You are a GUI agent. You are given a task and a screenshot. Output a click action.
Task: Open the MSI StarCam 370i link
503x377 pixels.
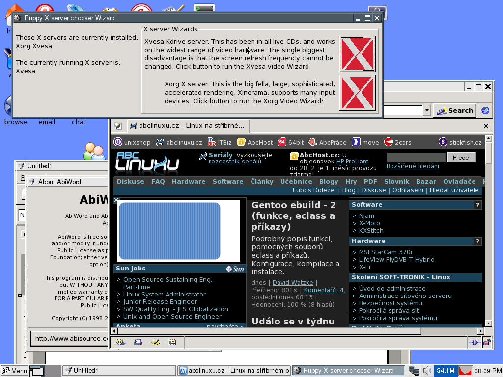[x=385, y=252]
